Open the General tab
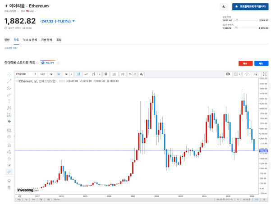 pyautogui.click(x=7, y=40)
